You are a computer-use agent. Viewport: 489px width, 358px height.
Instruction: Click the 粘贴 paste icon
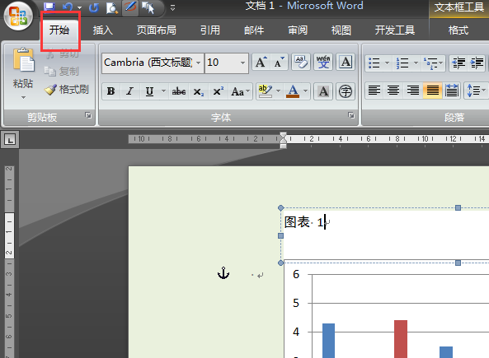[23, 60]
